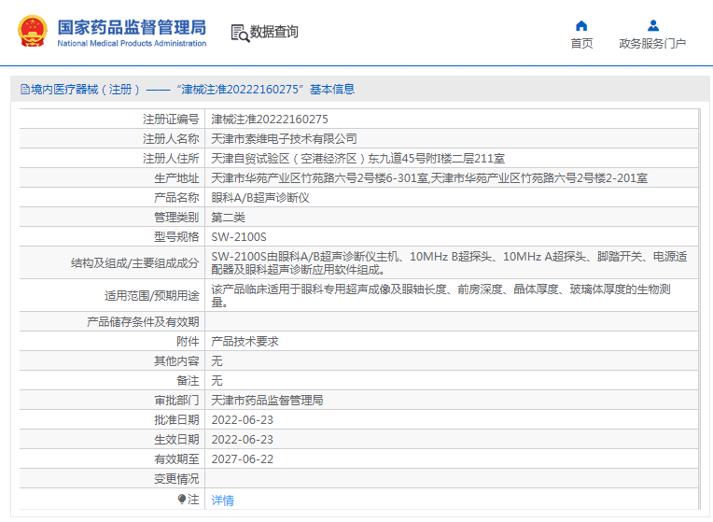Click 国家药品监督管理局 title
Image resolution: width=713 pixels, height=522 pixels.
[132, 27]
